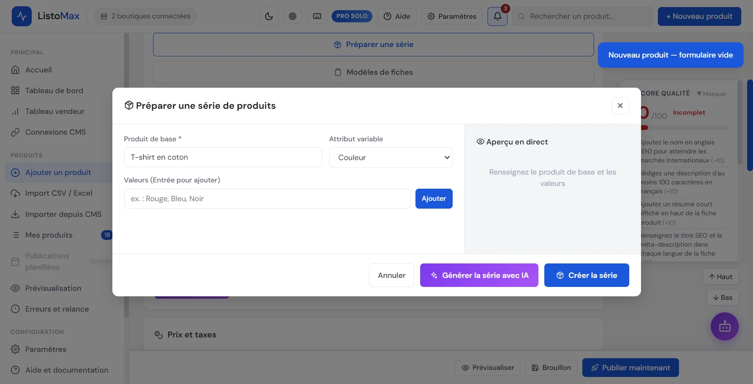Click the 2 boutiques connectées chip
The height and width of the screenshot is (384, 753).
tap(145, 16)
